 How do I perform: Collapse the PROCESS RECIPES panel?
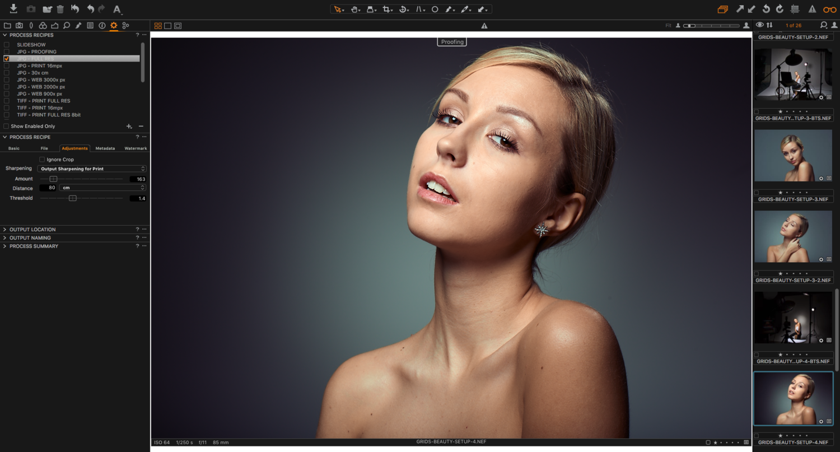(x=5, y=35)
